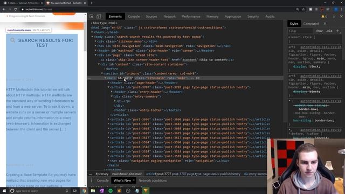This screenshot has height=194, width=345.
Task: Expand the page-header element node
Action: tap(108, 82)
